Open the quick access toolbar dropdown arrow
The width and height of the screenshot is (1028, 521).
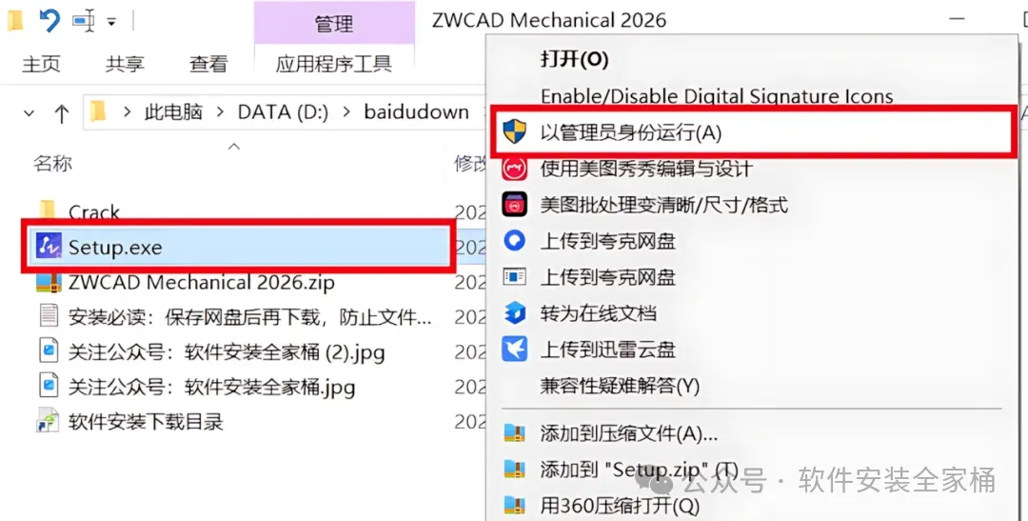tap(111, 22)
